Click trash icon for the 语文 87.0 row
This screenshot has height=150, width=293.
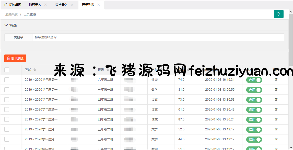[x=276, y=119]
